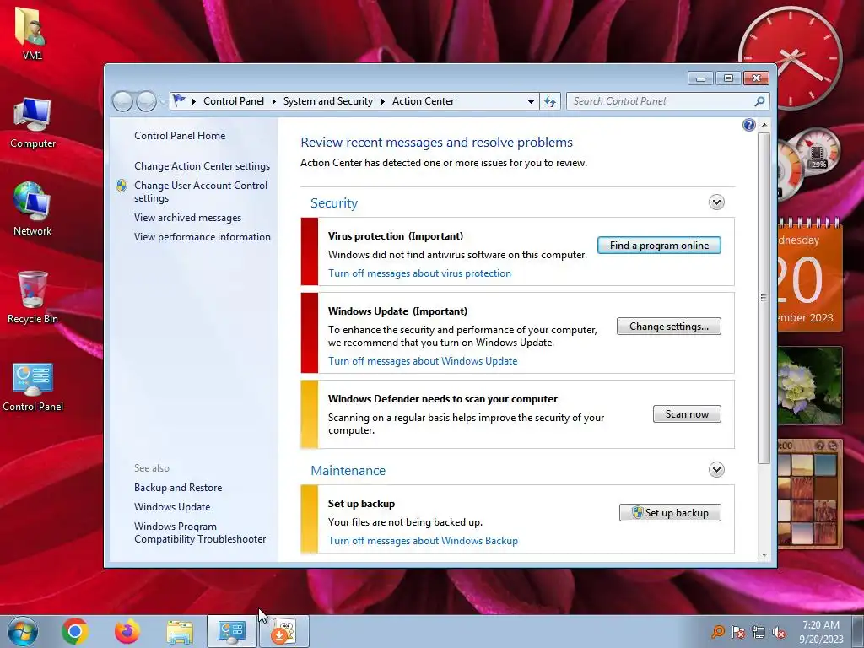Viewport: 864px width, 648px height.
Task: Click the refresh button beside address bar
Action: [x=550, y=101]
